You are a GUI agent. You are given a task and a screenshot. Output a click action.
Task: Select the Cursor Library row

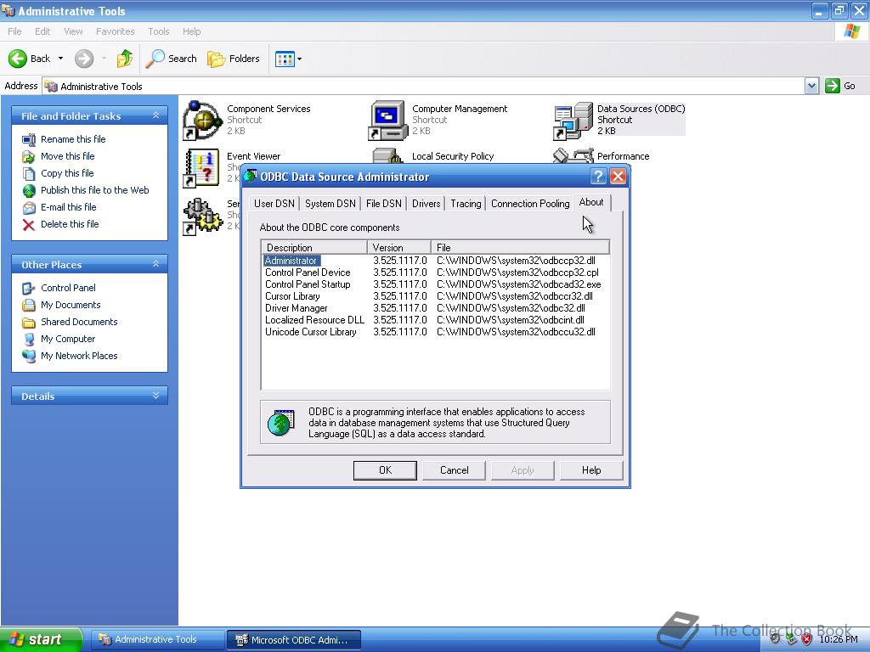click(x=435, y=296)
